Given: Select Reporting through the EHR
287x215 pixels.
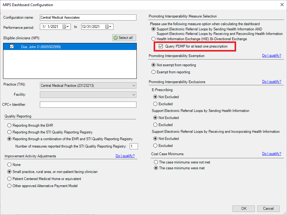Looking at the screenshot, I should [x=9, y=125].
